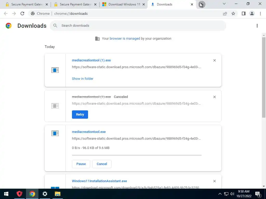Show hidden system tray icons

pos(220,194)
